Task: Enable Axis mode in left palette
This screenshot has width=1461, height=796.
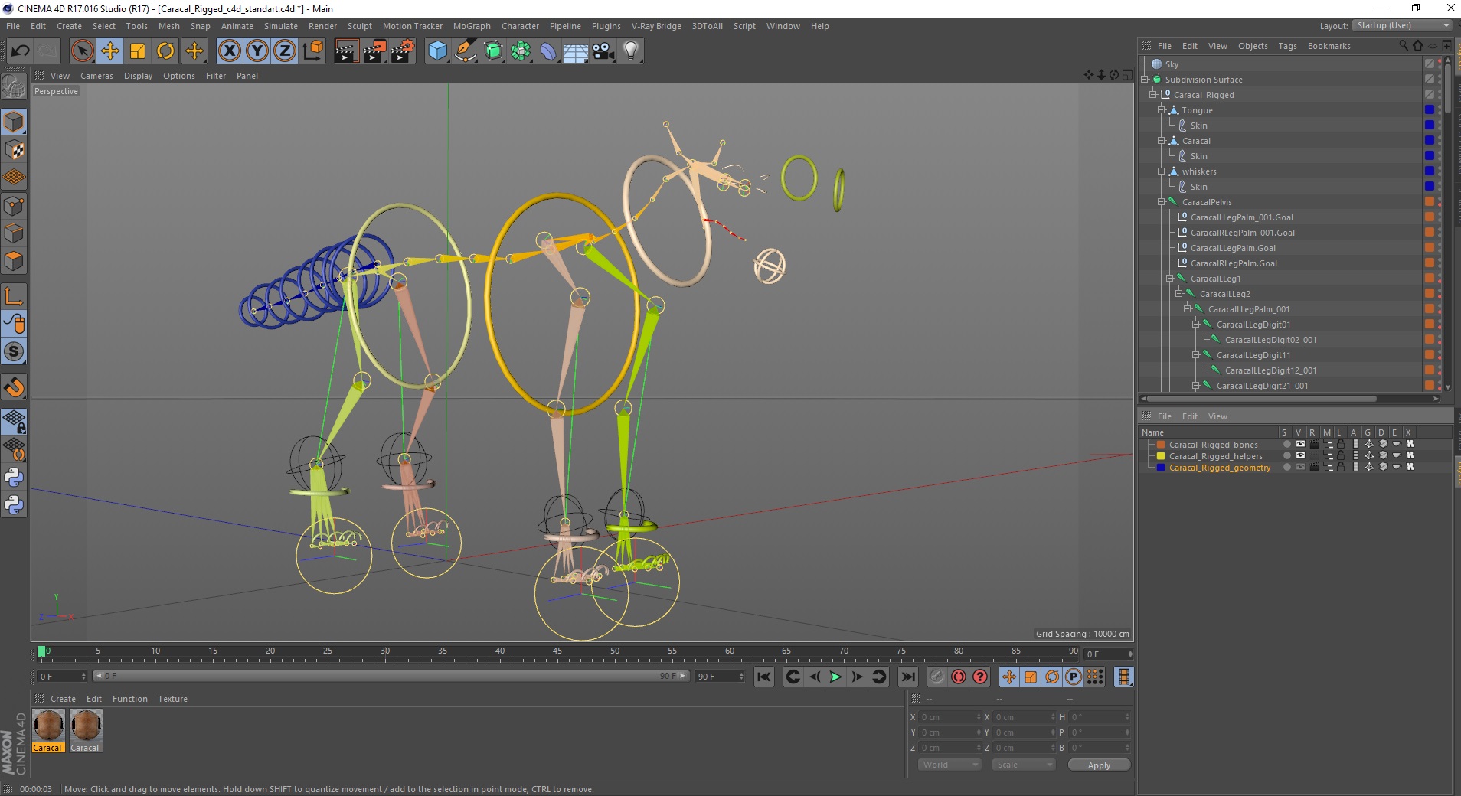Action: pyautogui.click(x=14, y=296)
